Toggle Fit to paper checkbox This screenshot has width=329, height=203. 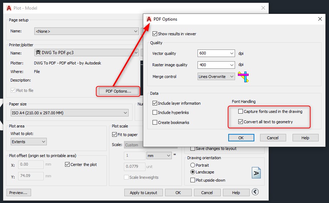pyautogui.click(x=114, y=134)
